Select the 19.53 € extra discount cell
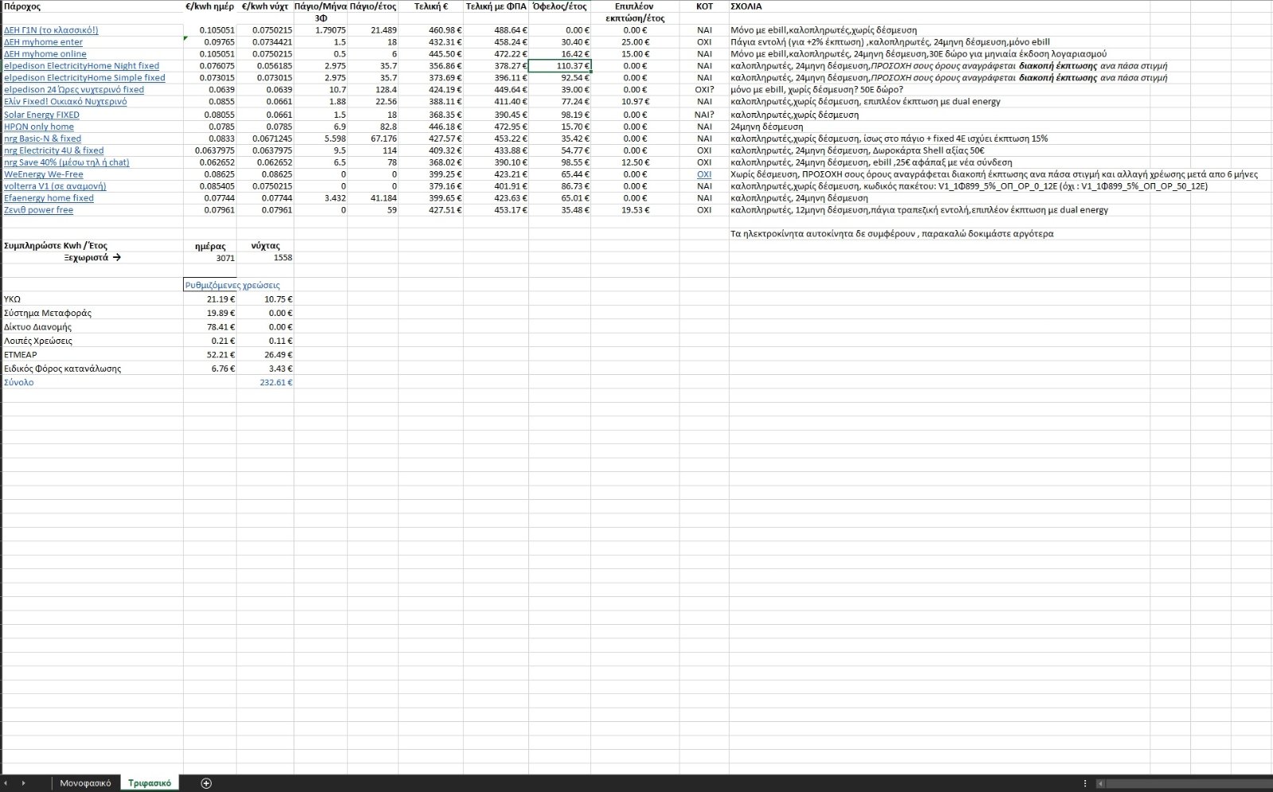 [x=635, y=210]
